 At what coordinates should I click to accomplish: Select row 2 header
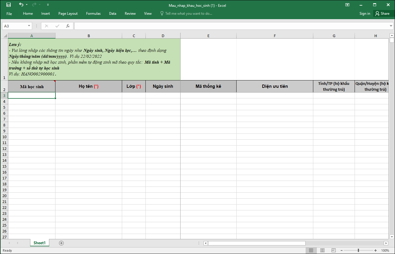[x=4, y=86]
